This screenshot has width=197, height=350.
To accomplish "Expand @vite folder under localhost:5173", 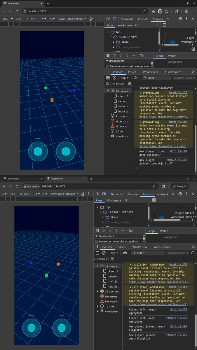I will [x=114, y=42].
